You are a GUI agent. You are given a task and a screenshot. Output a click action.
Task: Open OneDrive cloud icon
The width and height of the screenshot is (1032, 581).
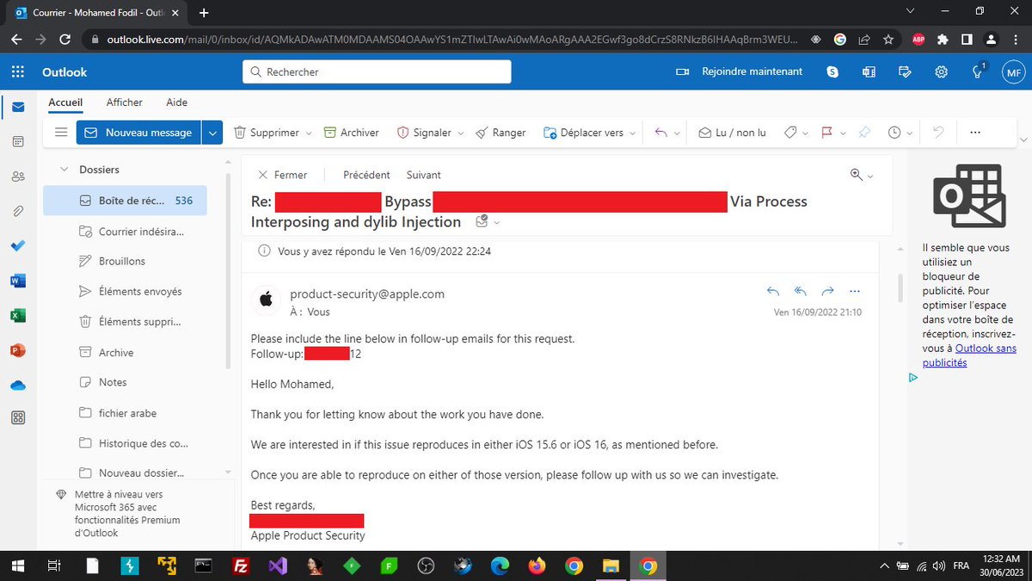click(18, 385)
